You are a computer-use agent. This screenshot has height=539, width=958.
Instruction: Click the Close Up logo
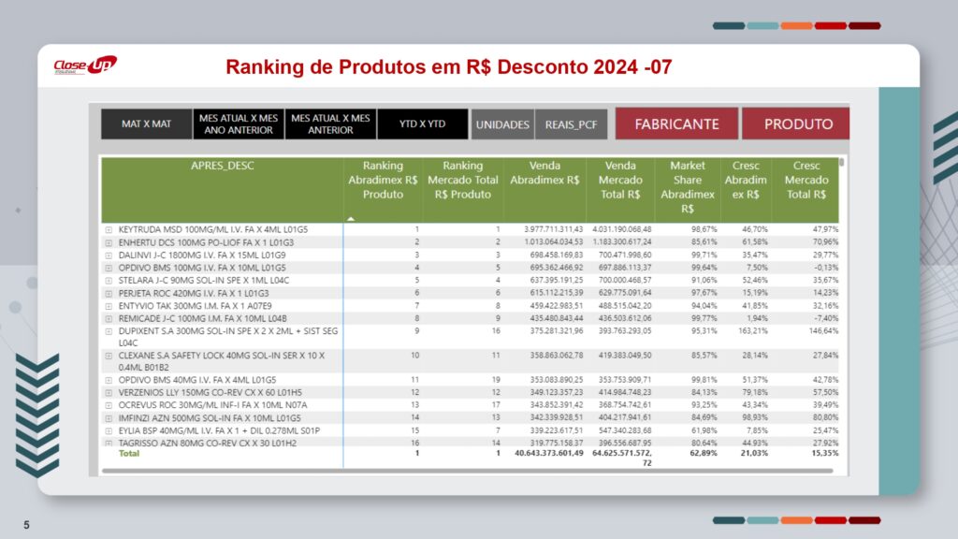click(84, 66)
